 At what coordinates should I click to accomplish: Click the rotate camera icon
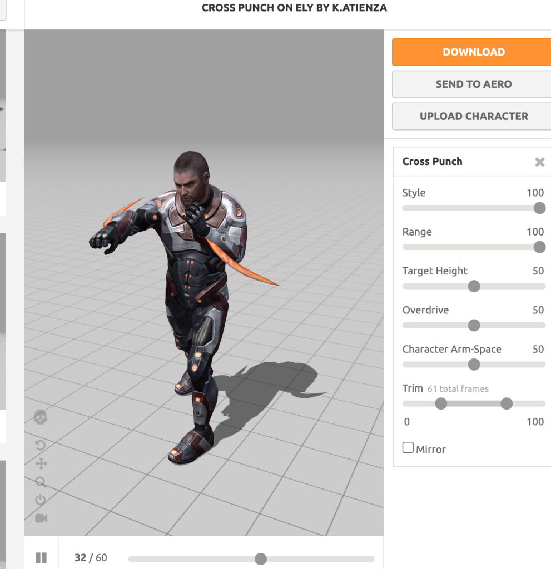pyautogui.click(x=41, y=445)
